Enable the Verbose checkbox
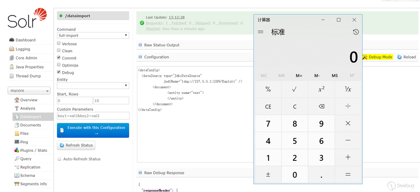 59,43
